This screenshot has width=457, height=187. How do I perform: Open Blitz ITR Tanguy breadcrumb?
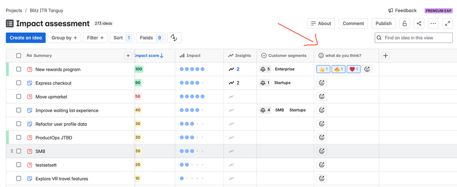[47, 11]
